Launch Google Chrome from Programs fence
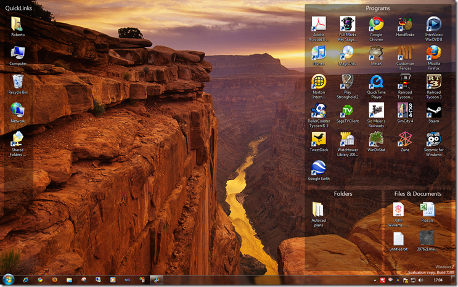The width and height of the screenshot is (458, 287). point(376,25)
